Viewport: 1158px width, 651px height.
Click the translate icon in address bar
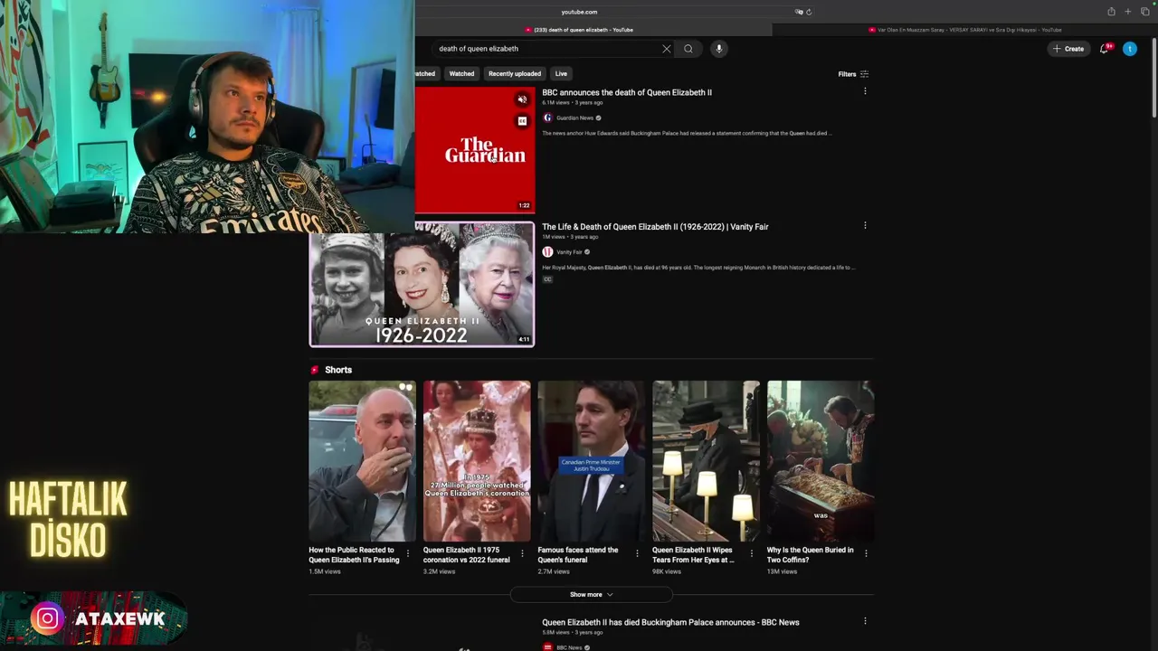[799, 12]
